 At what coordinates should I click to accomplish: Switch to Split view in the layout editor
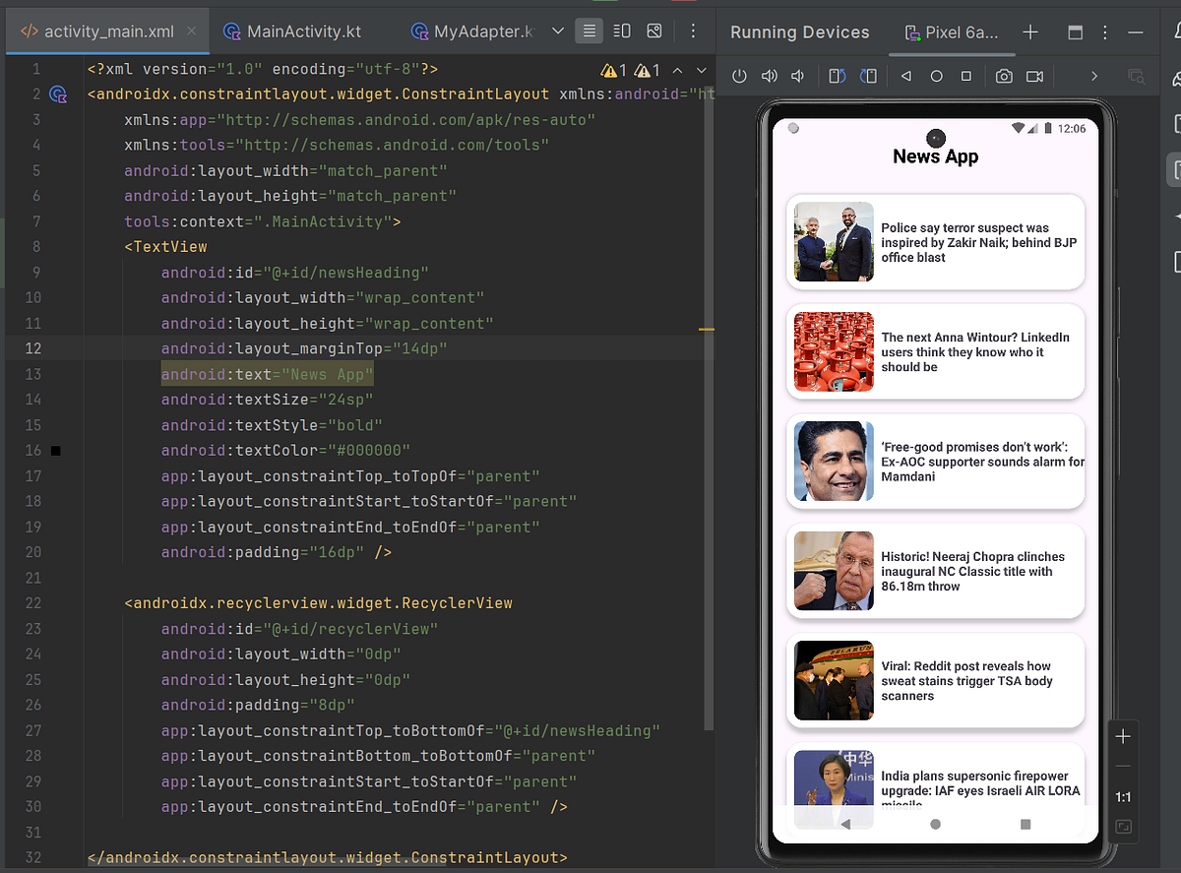coord(621,31)
